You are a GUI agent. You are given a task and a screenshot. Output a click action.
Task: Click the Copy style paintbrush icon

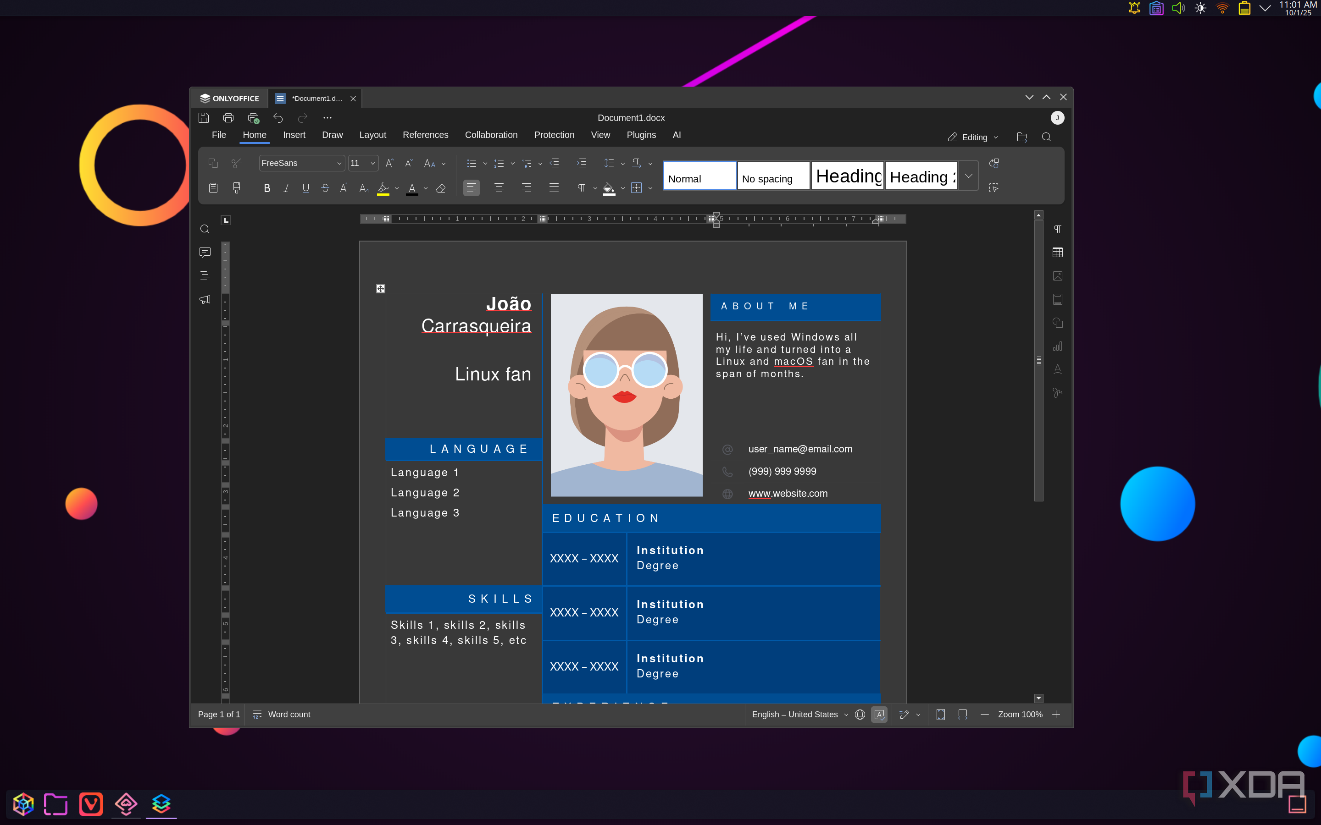click(236, 188)
